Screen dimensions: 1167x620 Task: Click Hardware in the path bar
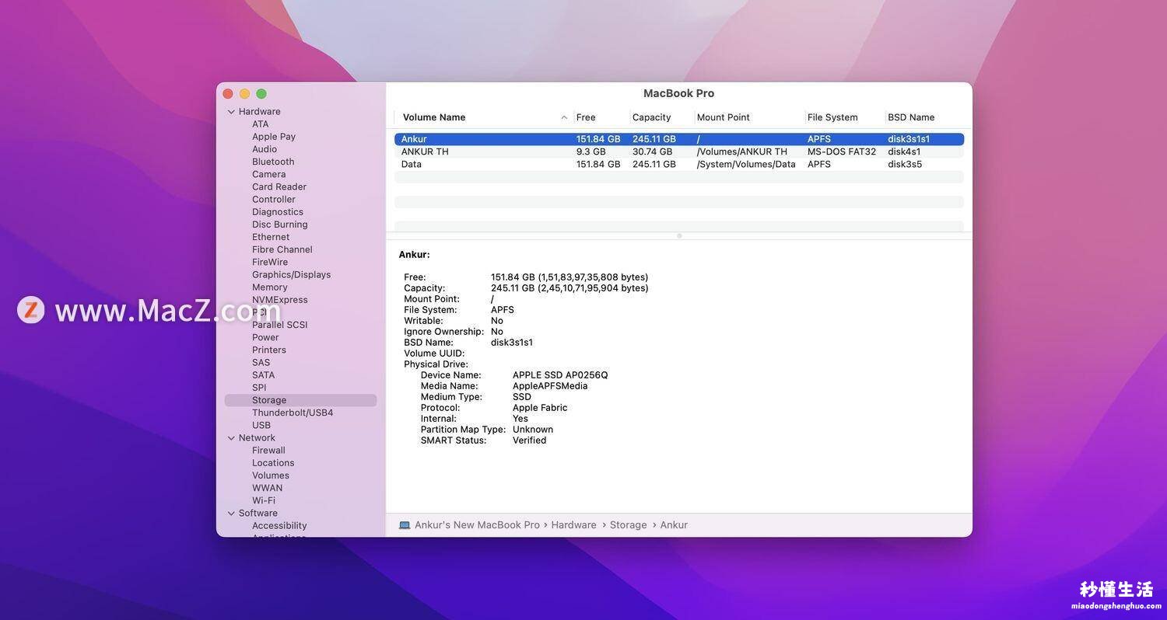click(x=573, y=525)
